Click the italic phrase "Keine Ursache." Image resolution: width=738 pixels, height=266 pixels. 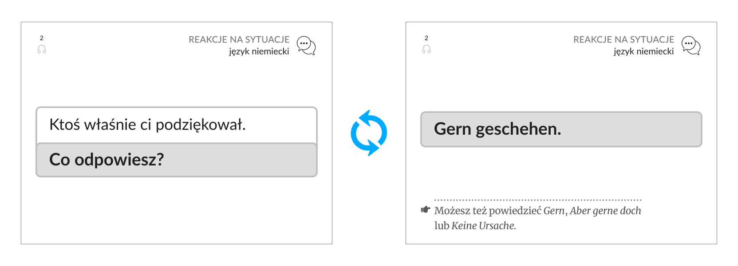click(x=484, y=226)
